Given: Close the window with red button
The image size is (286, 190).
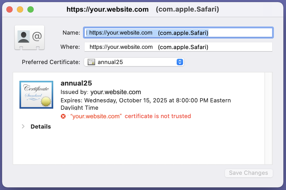Looking at the screenshot, I should point(9,9).
